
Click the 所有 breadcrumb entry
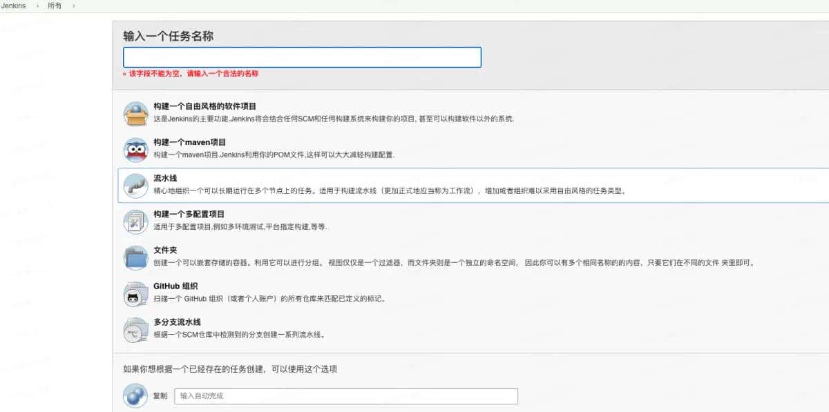54,6
